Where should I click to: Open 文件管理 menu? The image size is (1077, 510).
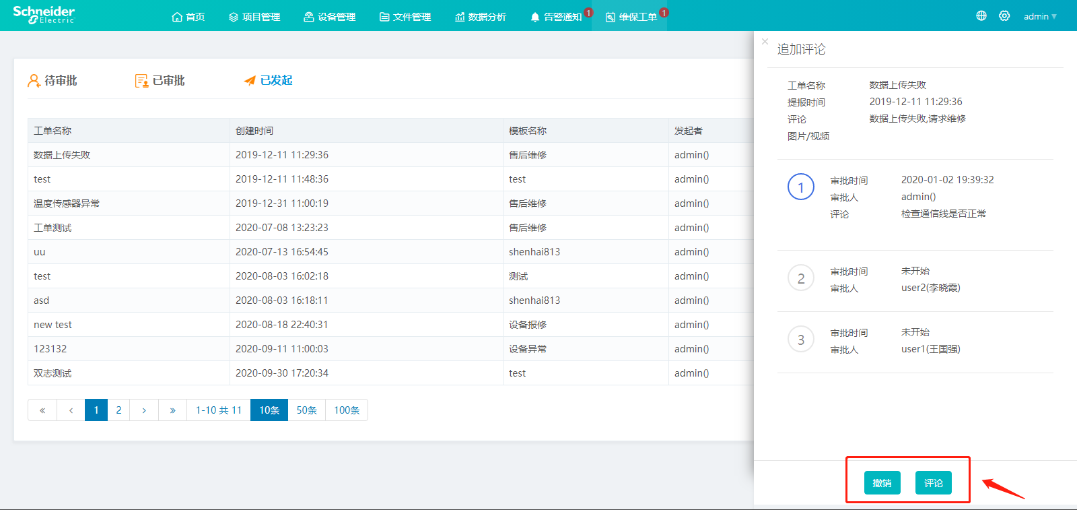pyautogui.click(x=405, y=17)
